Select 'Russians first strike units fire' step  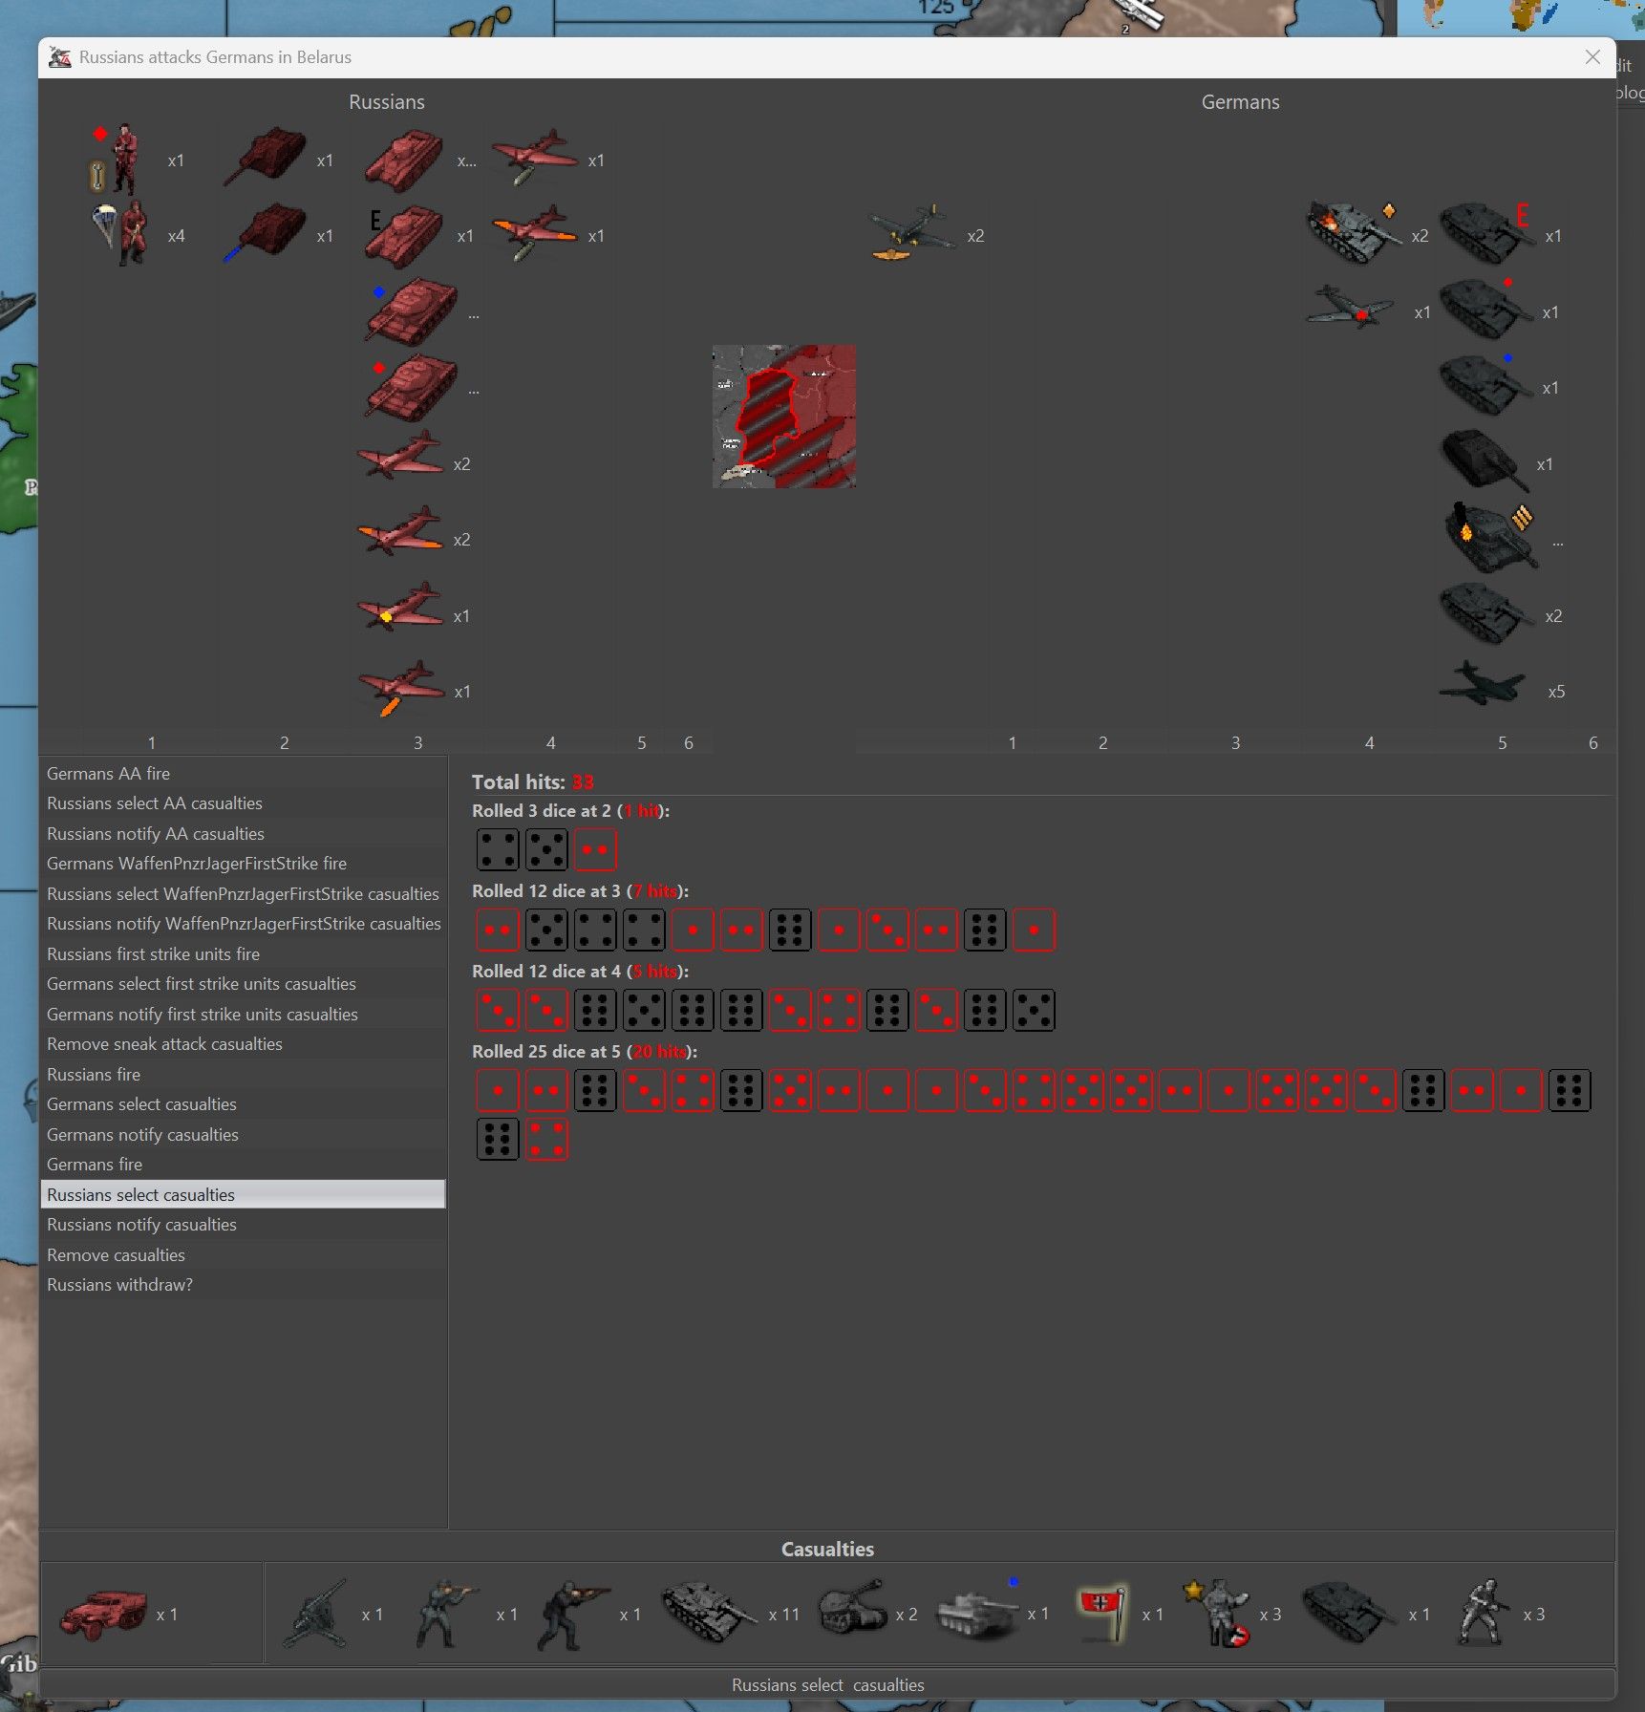(x=243, y=954)
